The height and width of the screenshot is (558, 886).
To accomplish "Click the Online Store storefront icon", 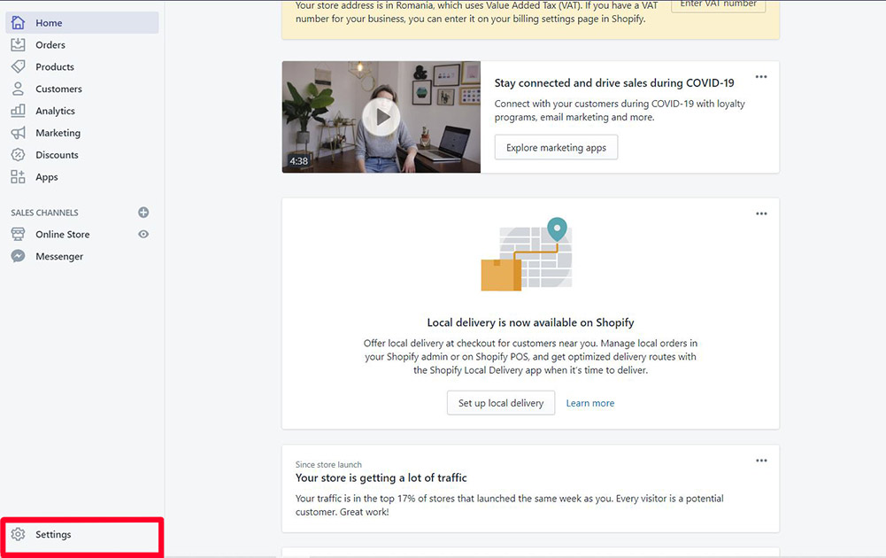I will coord(18,234).
